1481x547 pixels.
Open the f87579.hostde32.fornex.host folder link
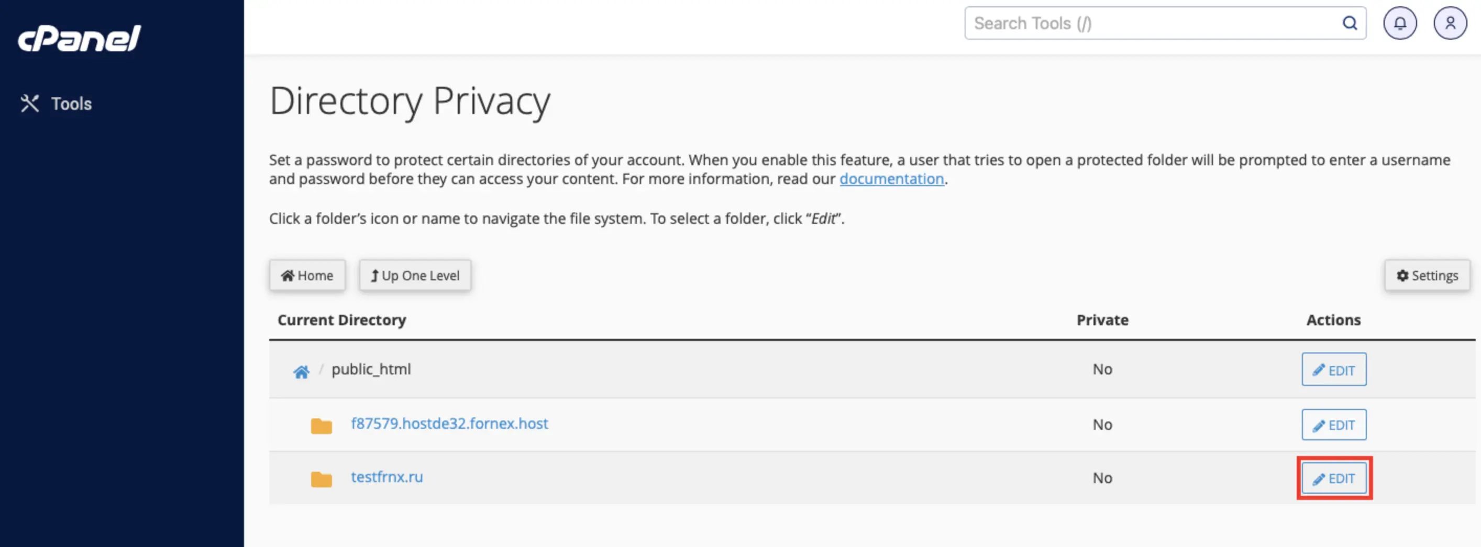pos(449,424)
